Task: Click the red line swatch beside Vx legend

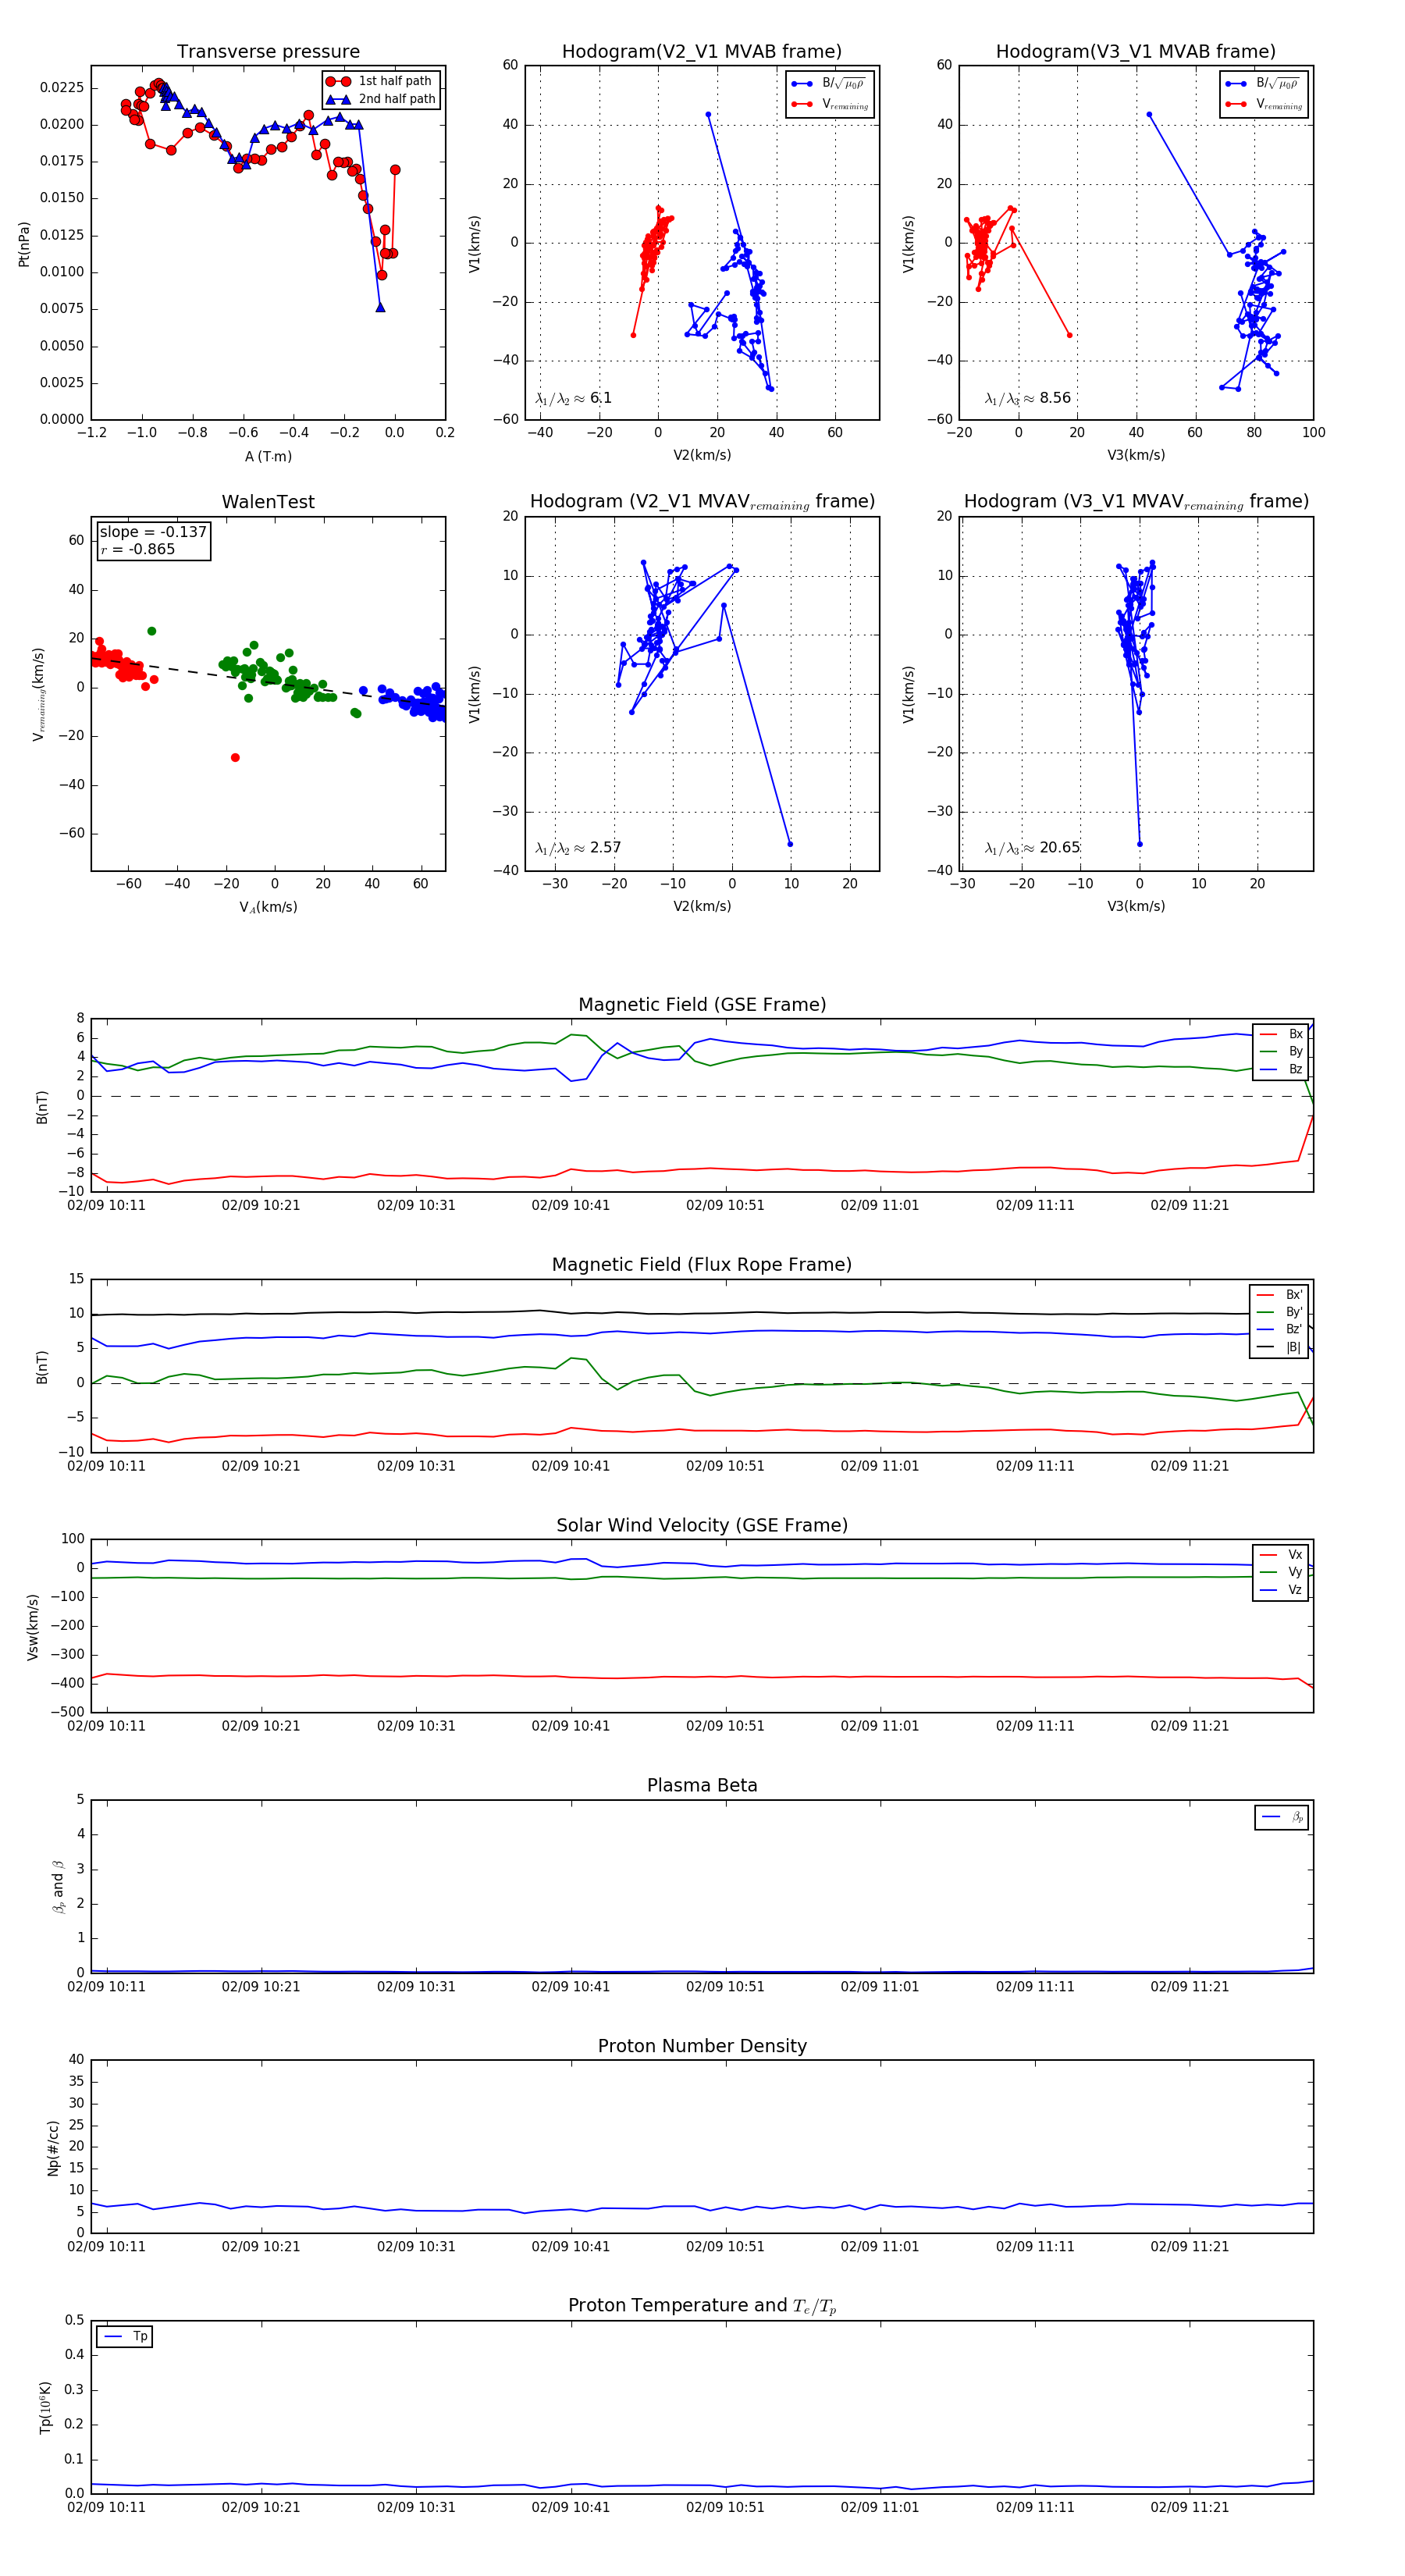Action: tap(1269, 1555)
